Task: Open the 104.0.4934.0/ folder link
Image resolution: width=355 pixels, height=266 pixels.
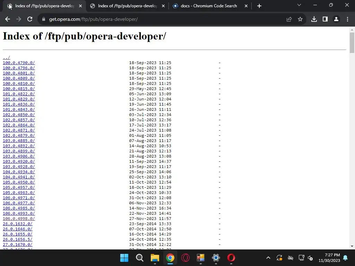Action: pyautogui.click(x=19, y=172)
